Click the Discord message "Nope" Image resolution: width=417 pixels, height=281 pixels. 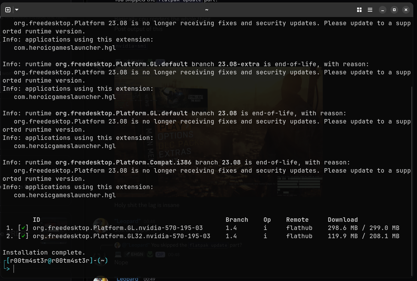(121, 262)
